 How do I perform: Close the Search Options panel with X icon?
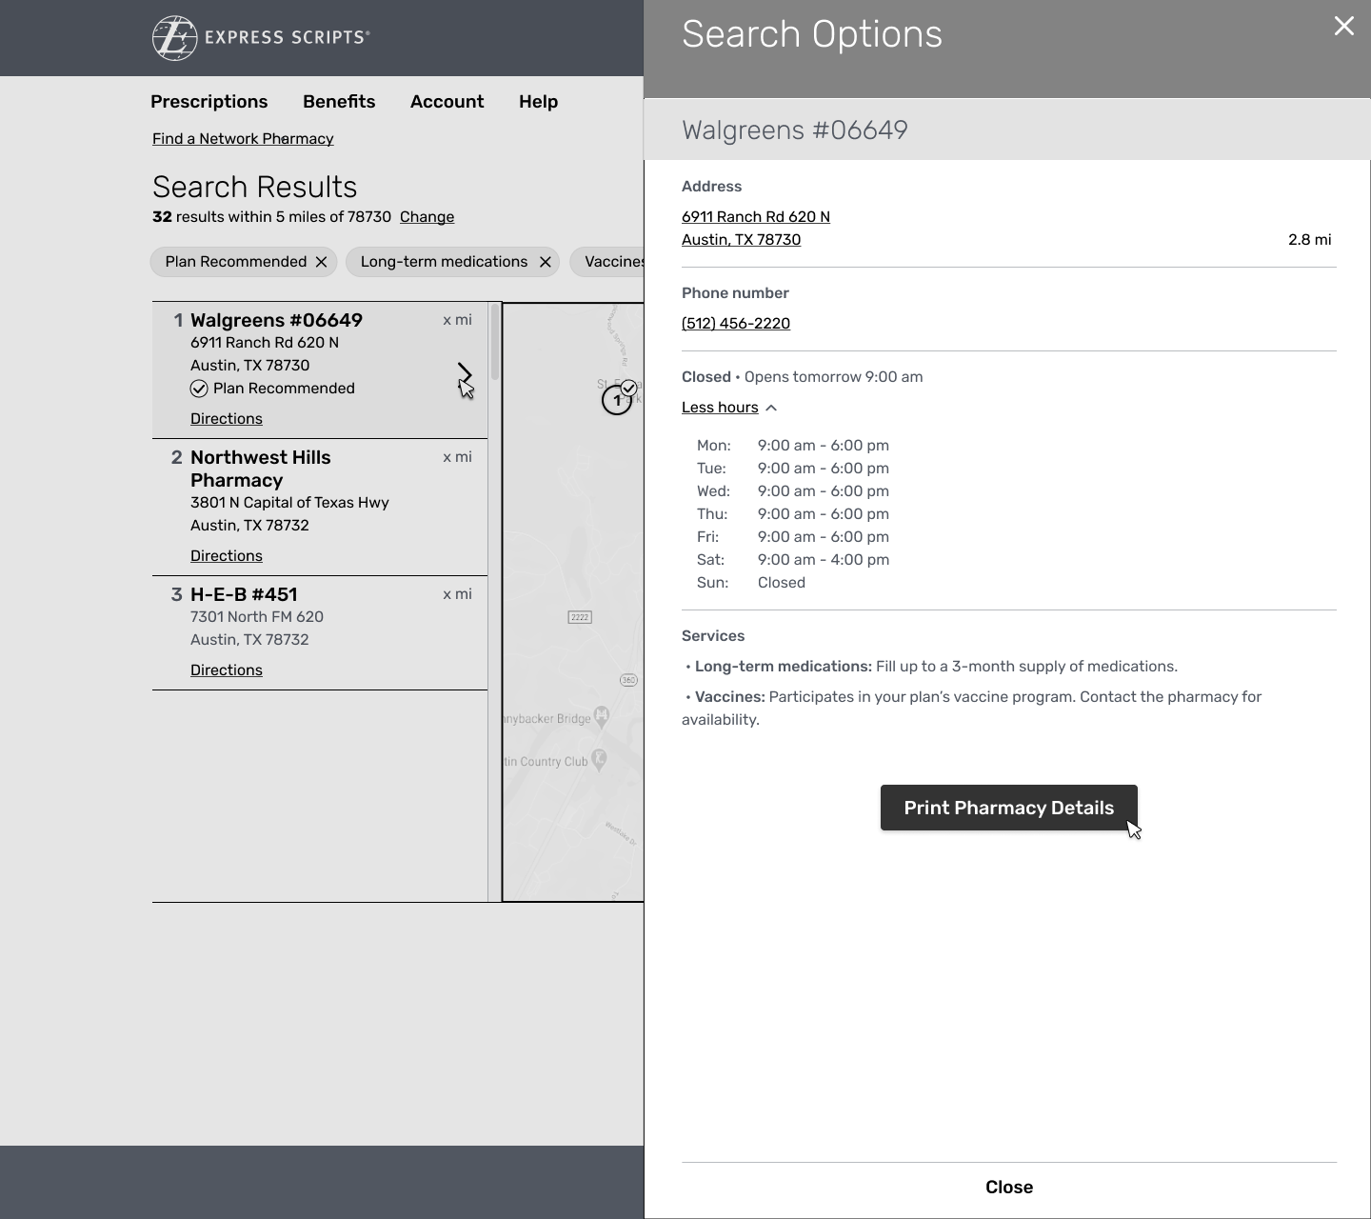click(1343, 26)
